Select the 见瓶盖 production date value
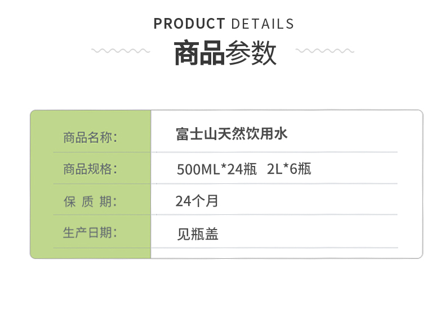This screenshot has width=445, height=319. (x=198, y=234)
